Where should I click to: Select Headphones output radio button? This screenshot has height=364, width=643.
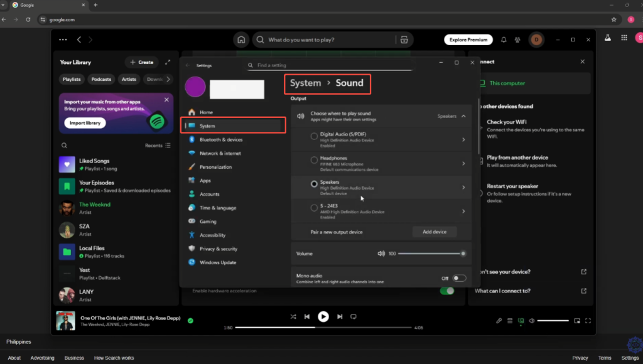[x=314, y=160]
